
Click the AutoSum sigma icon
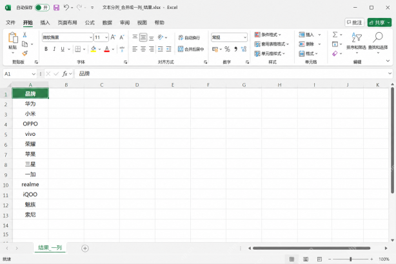tap(335, 35)
